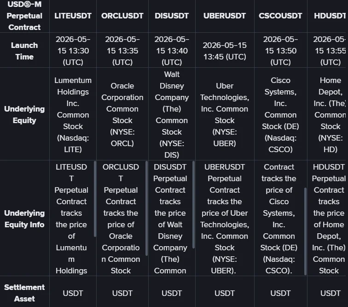Click the Lumentum Holdings underlying equity cell

point(73,114)
